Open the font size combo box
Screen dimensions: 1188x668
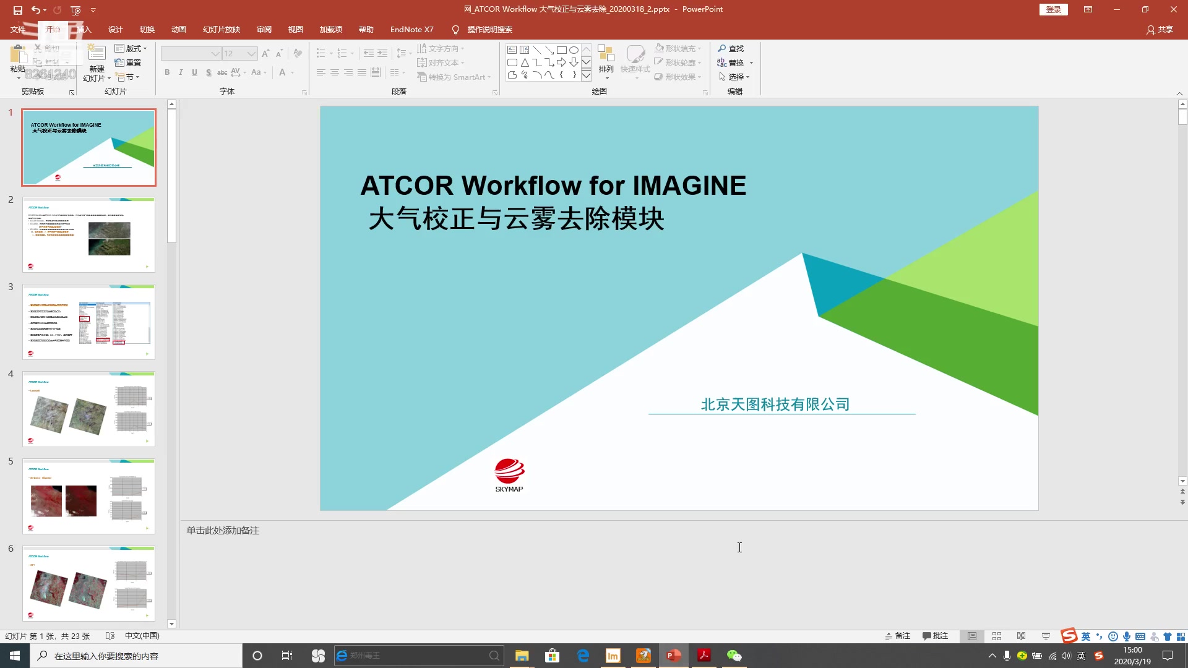tap(239, 54)
